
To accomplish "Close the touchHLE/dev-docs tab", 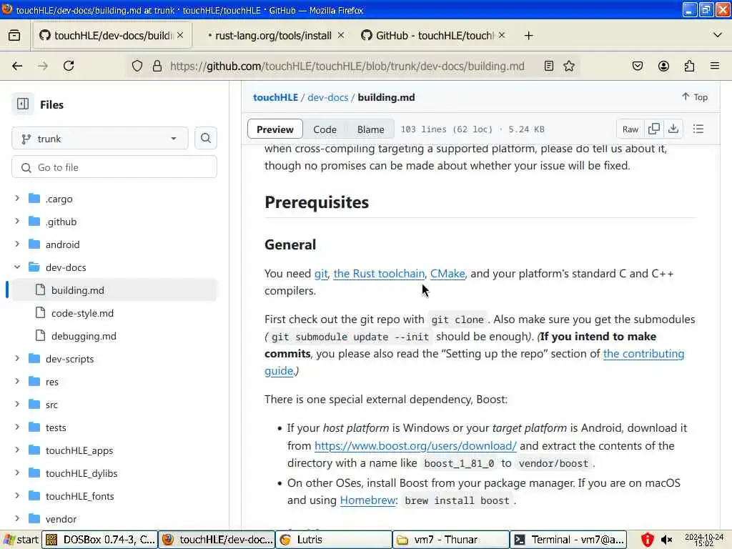I will (x=180, y=35).
